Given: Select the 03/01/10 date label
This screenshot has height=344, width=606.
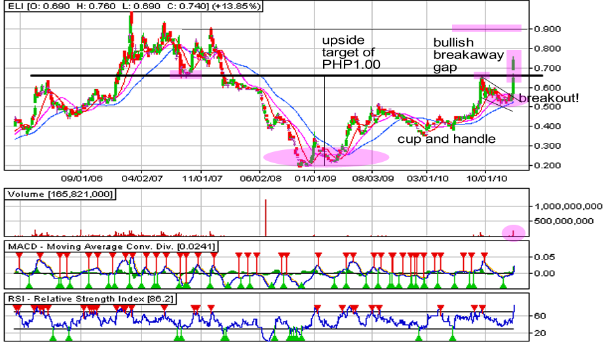Looking at the screenshot, I should click(427, 179).
